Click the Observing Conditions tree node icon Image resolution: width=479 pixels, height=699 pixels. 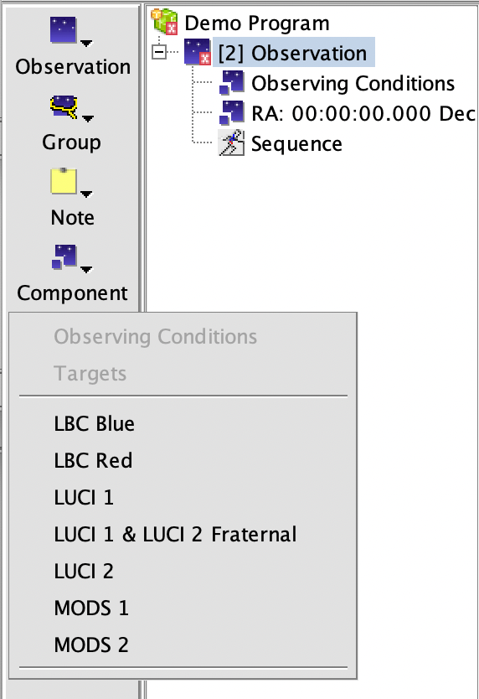[x=231, y=82]
